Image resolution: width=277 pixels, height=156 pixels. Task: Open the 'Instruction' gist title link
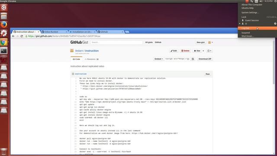click(x=92, y=51)
